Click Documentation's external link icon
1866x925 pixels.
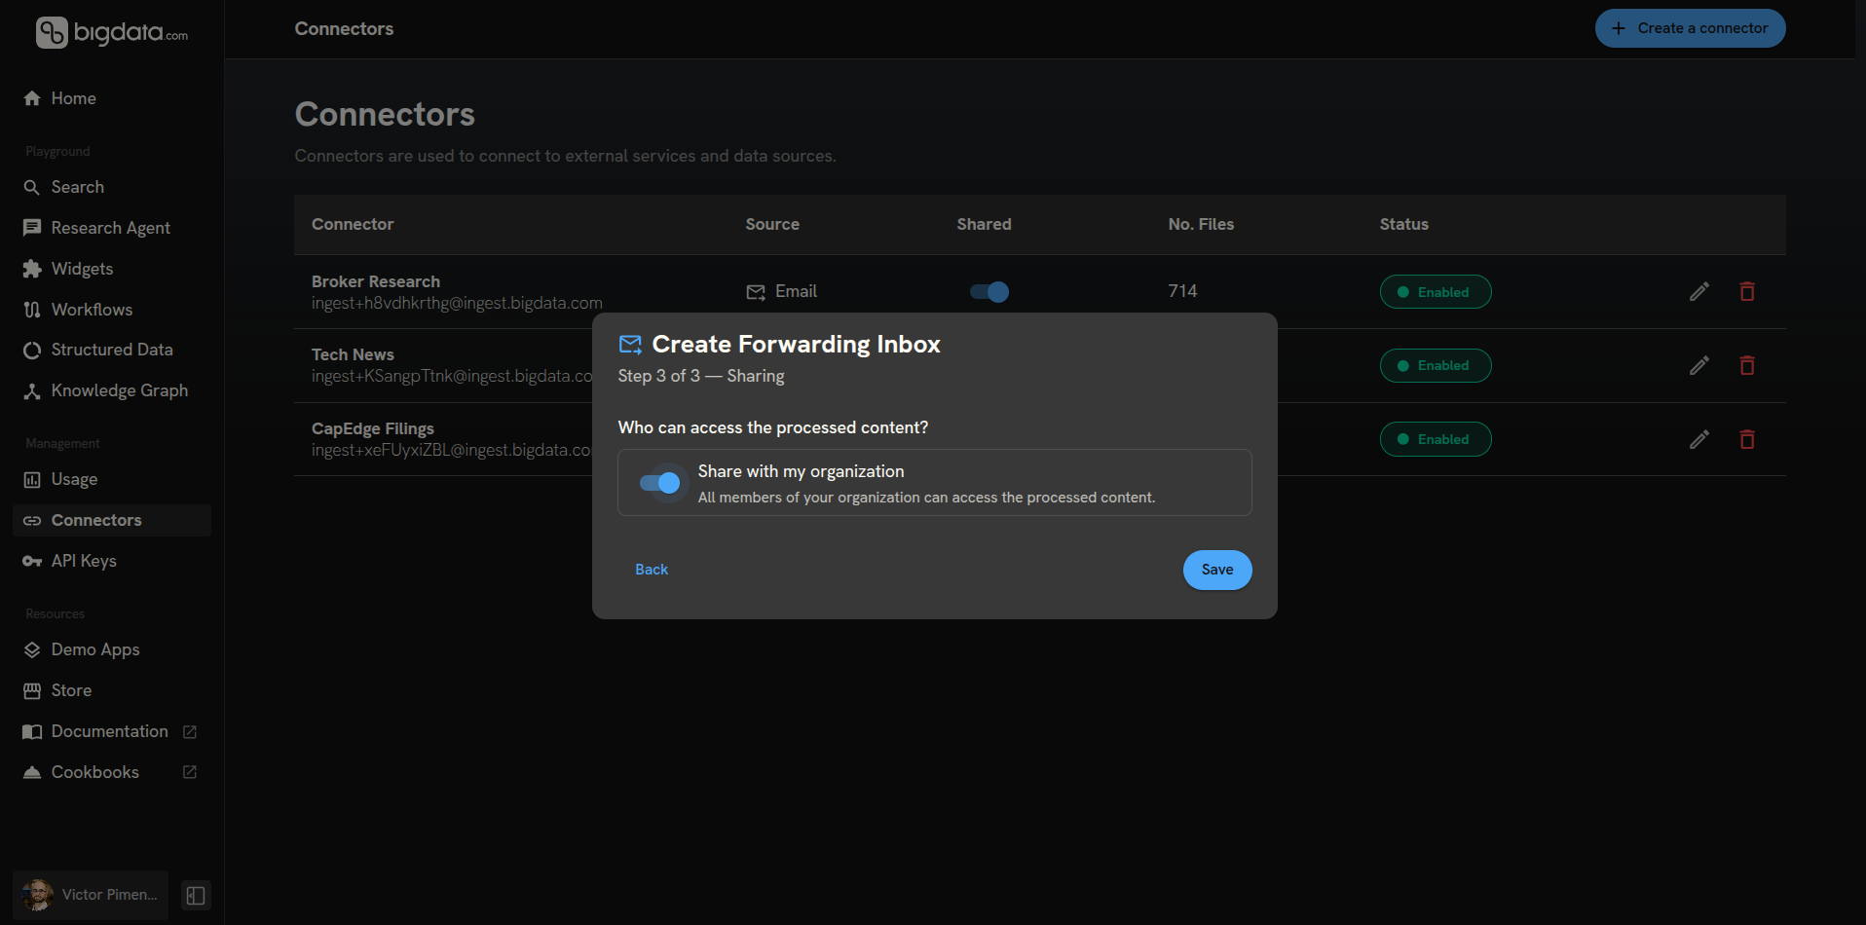pos(190,731)
